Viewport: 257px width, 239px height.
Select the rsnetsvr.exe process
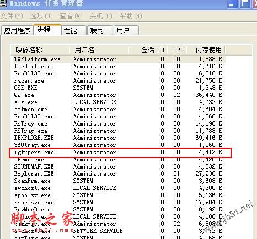[x=118, y=202]
